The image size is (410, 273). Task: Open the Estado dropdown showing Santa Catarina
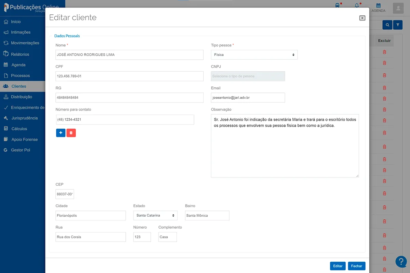[155, 215]
